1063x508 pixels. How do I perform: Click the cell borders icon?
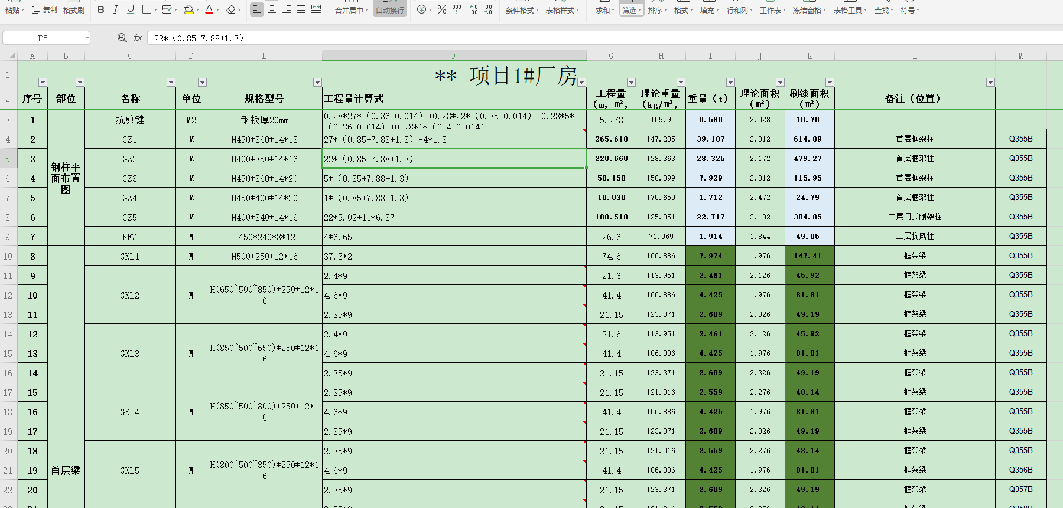click(147, 9)
